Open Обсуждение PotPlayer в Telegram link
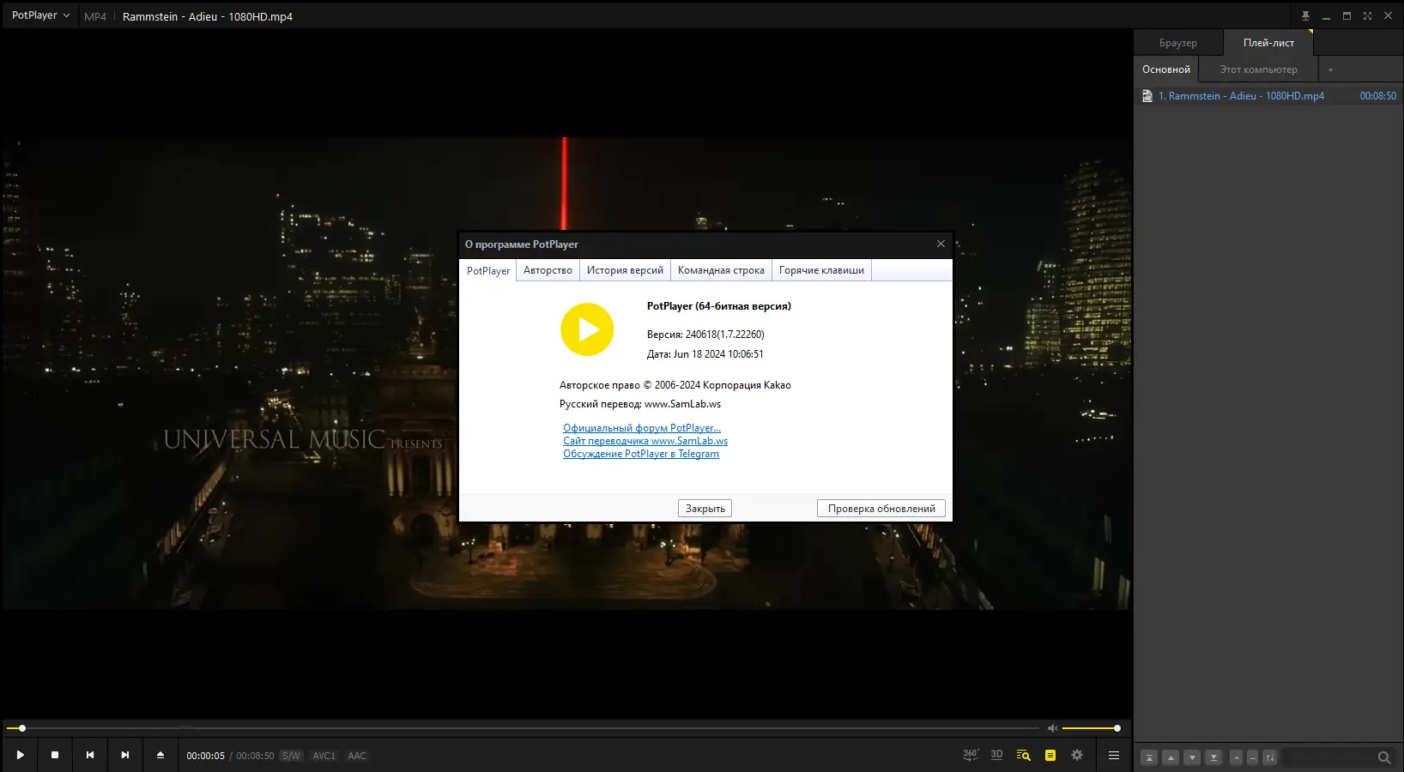 [641, 454]
